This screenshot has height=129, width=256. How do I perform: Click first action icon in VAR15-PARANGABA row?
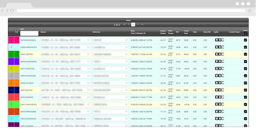(x=216, y=111)
